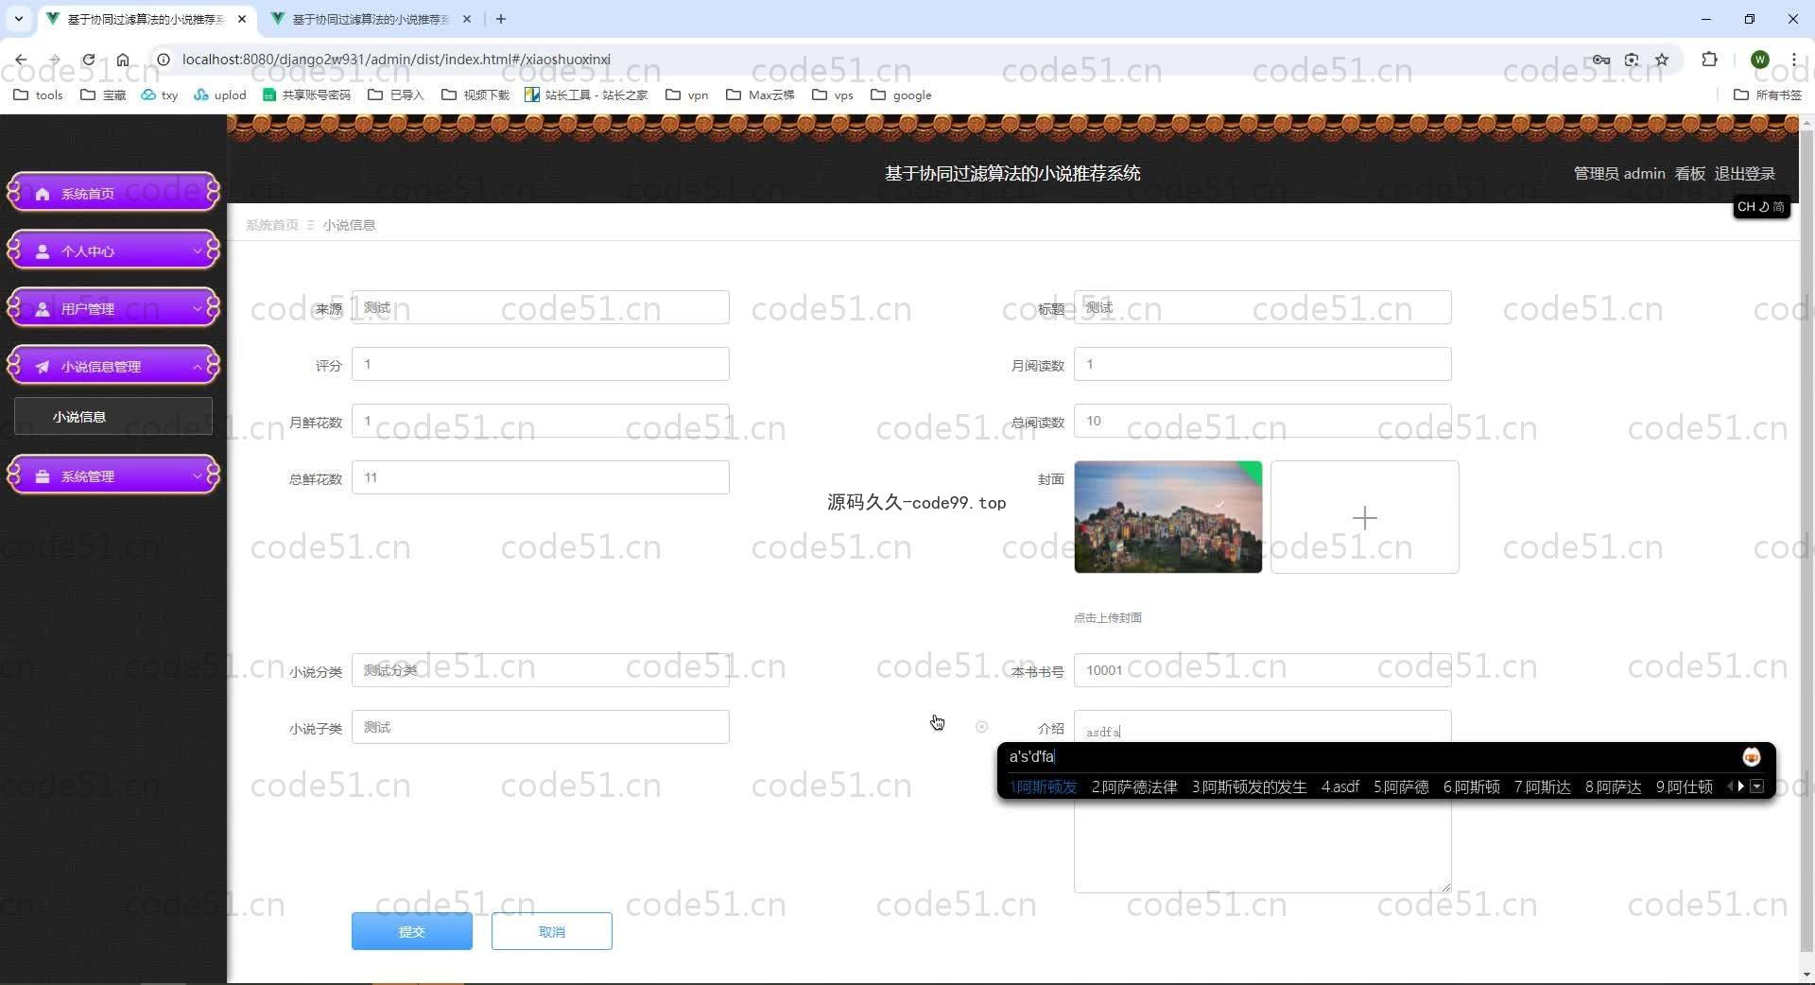
Task: Open browser home page icon
Action: [x=123, y=60]
